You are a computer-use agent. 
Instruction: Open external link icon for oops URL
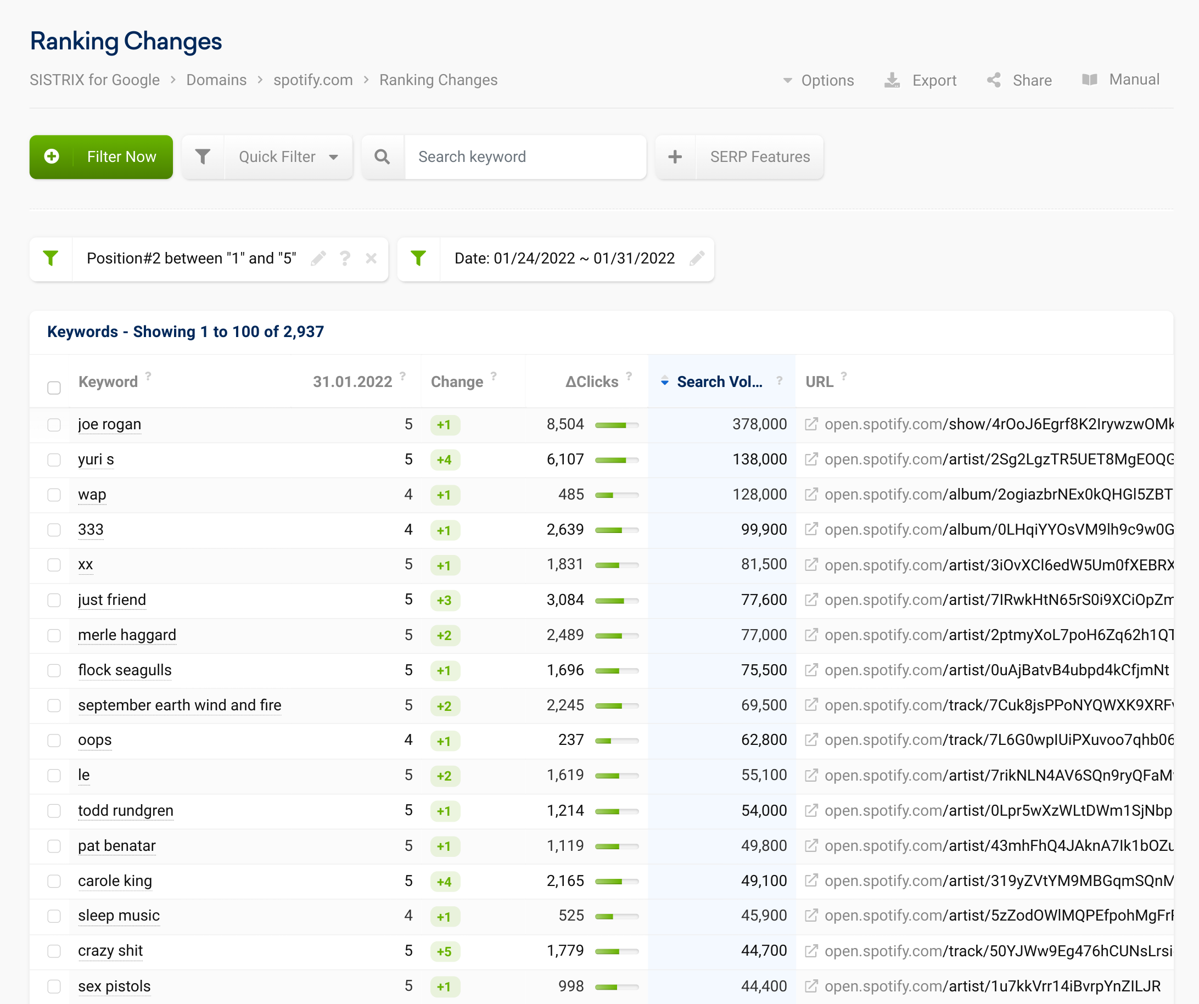pos(811,741)
